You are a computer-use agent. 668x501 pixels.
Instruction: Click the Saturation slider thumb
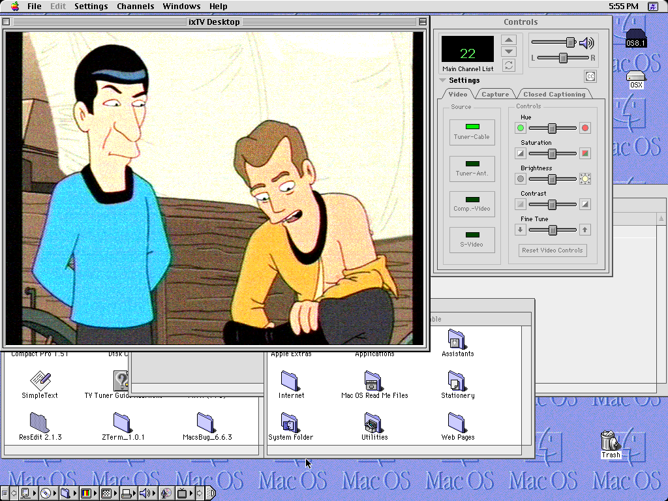pos(552,153)
